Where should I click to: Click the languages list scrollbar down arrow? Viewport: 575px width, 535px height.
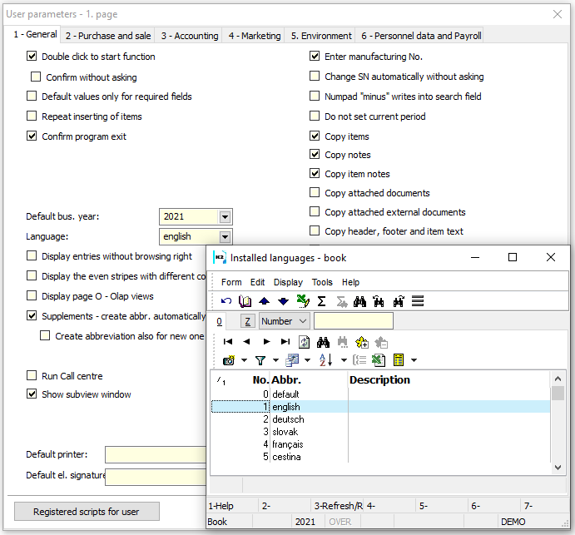tap(558, 467)
